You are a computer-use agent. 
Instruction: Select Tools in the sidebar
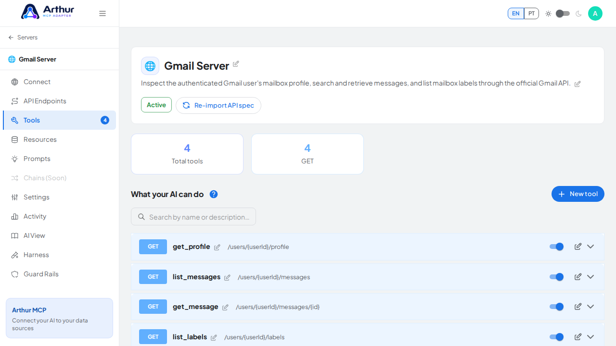click(60, 120)
